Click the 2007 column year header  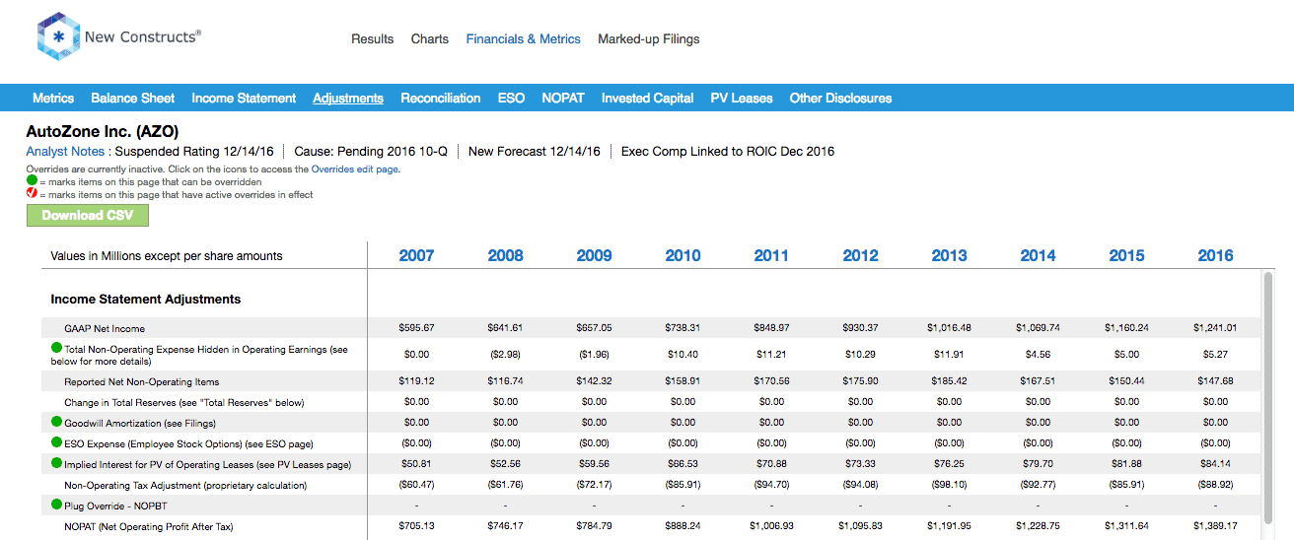pyautogui.click(x=416, y=255)
